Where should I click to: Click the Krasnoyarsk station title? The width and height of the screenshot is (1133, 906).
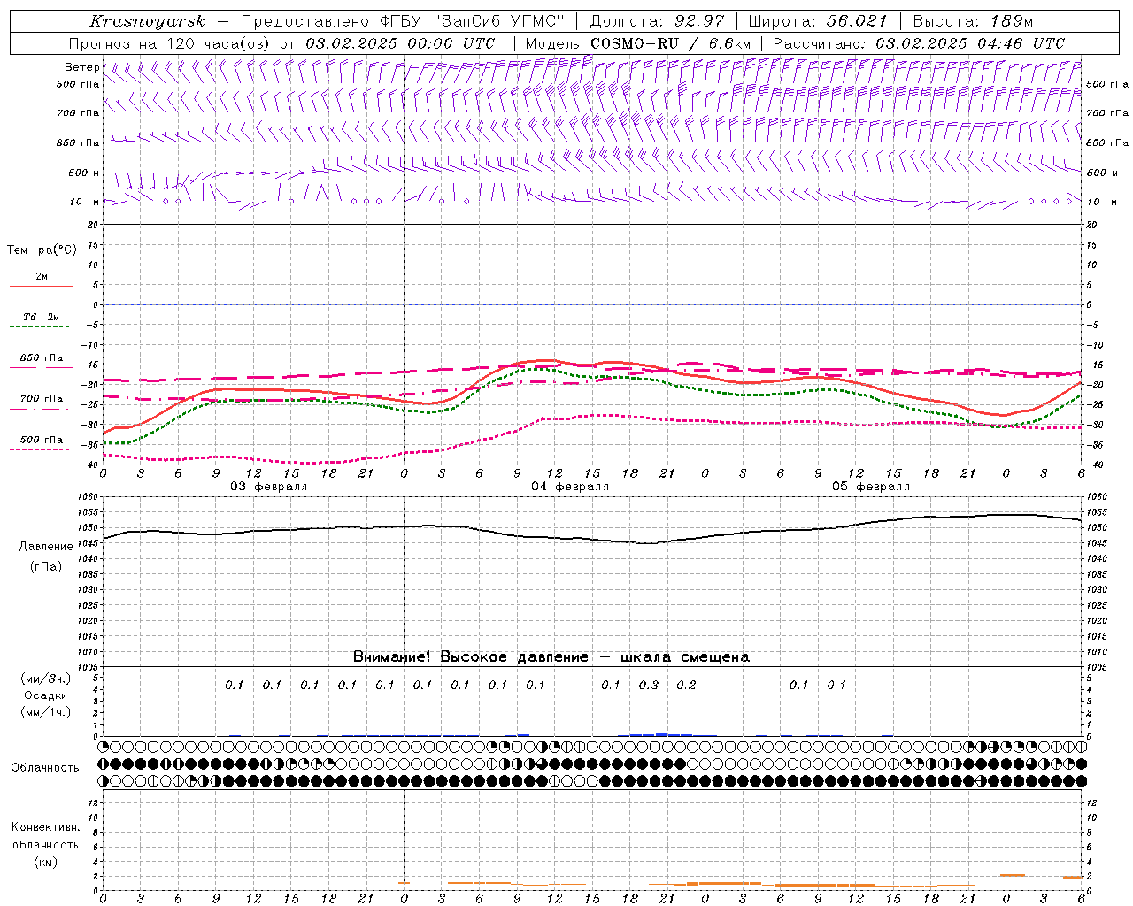point(147,21)
